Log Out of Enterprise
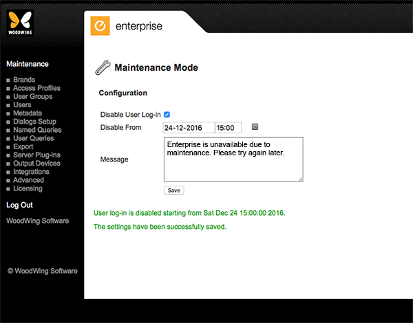The image size is (413, 323). (19, 205)
